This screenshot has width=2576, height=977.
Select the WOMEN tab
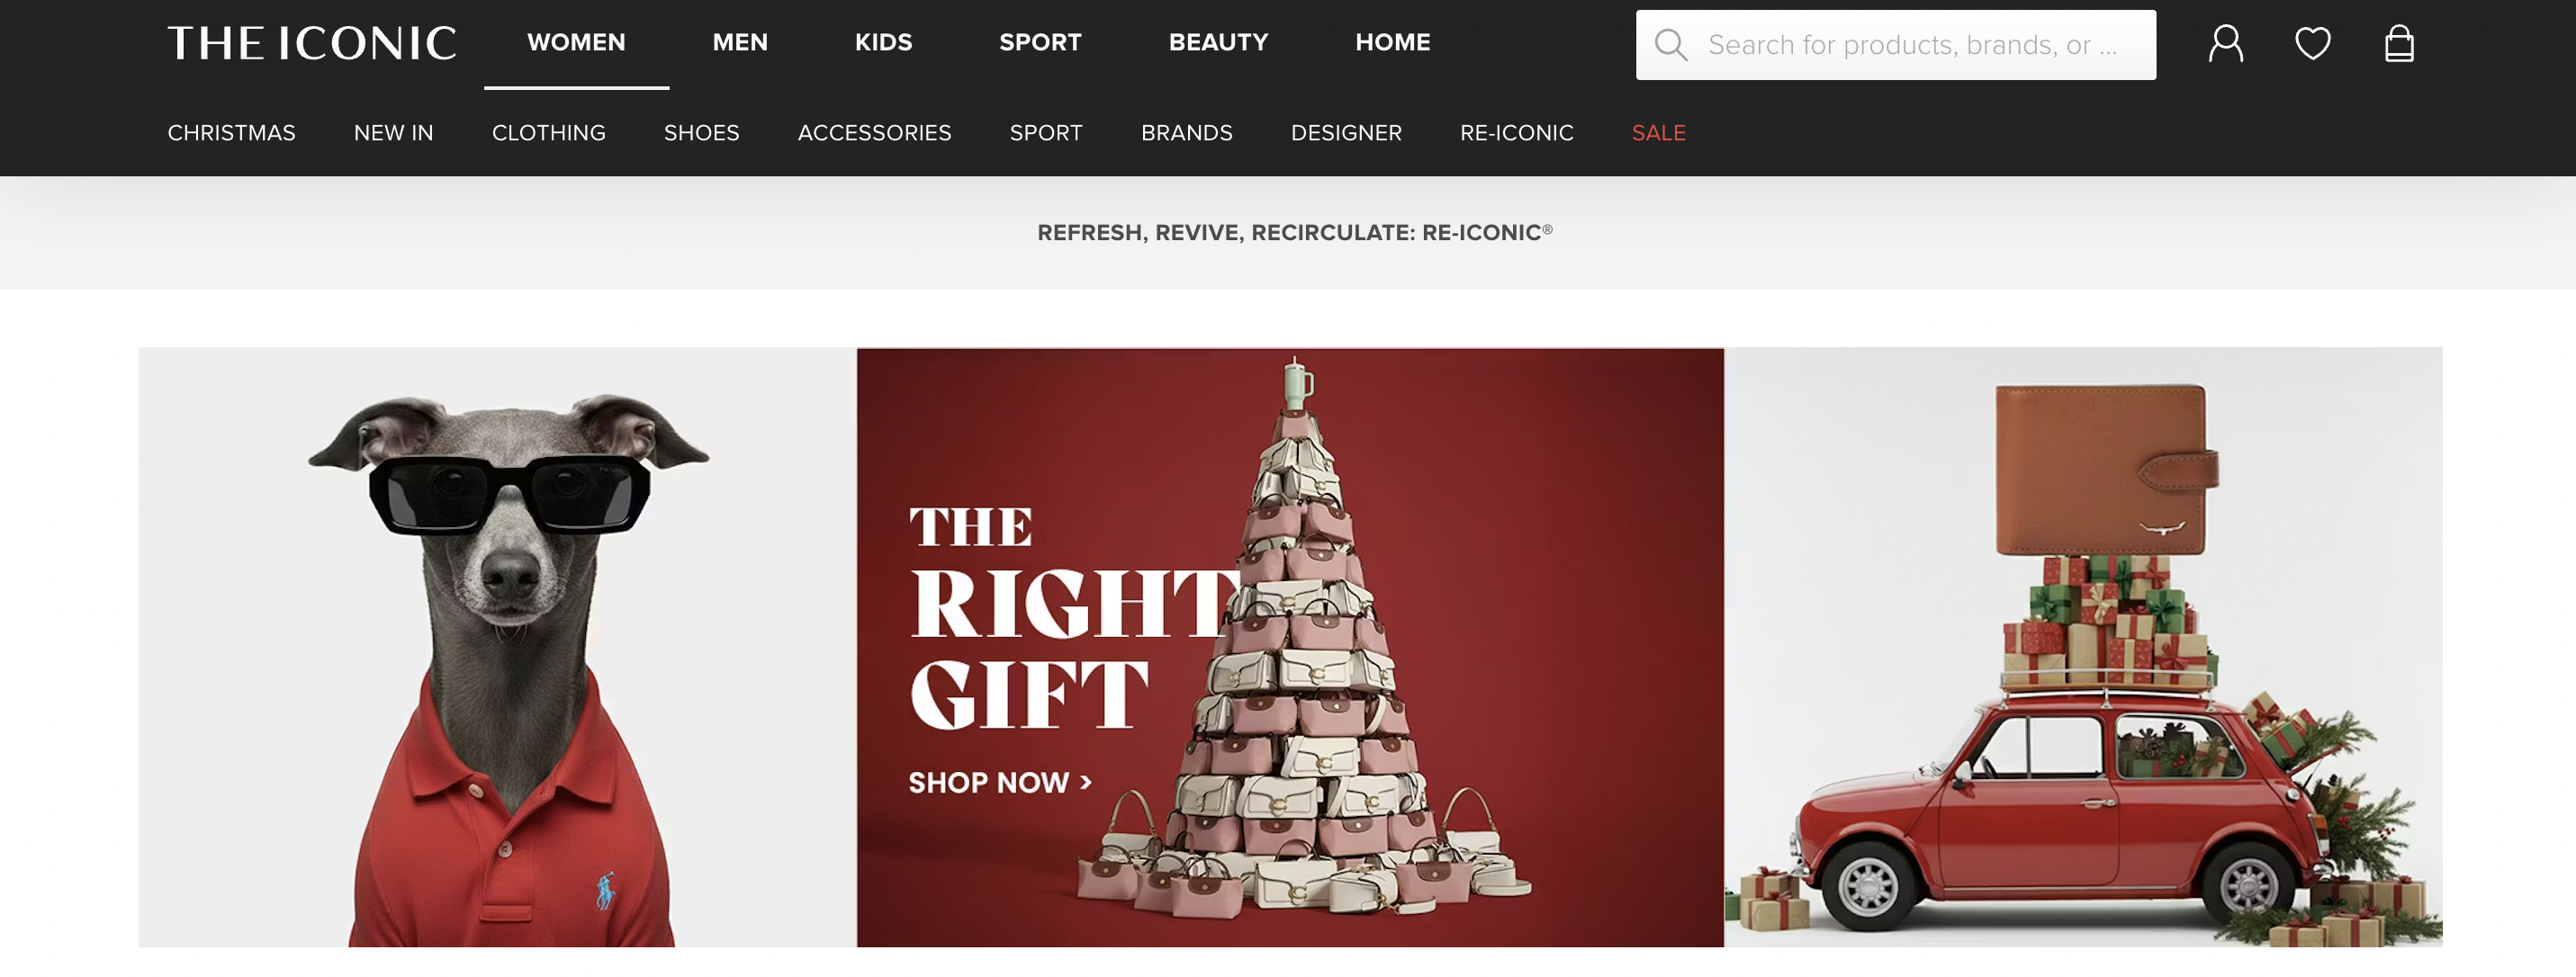[576, 43]
